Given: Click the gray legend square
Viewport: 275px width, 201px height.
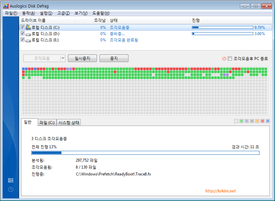Looking at the screenshot, I should click(252, 121).
